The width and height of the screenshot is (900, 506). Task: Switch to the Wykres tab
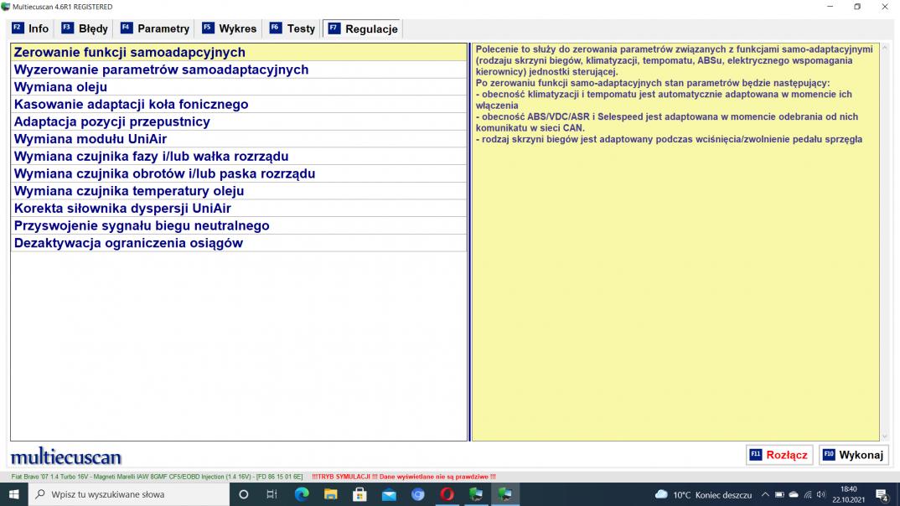(229, 28)
